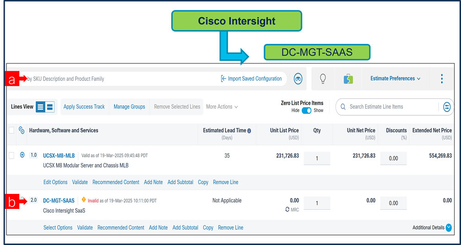
Task: Open Recommended Content for UCSX-M8-MLB
Action: (x=116, y=182)
